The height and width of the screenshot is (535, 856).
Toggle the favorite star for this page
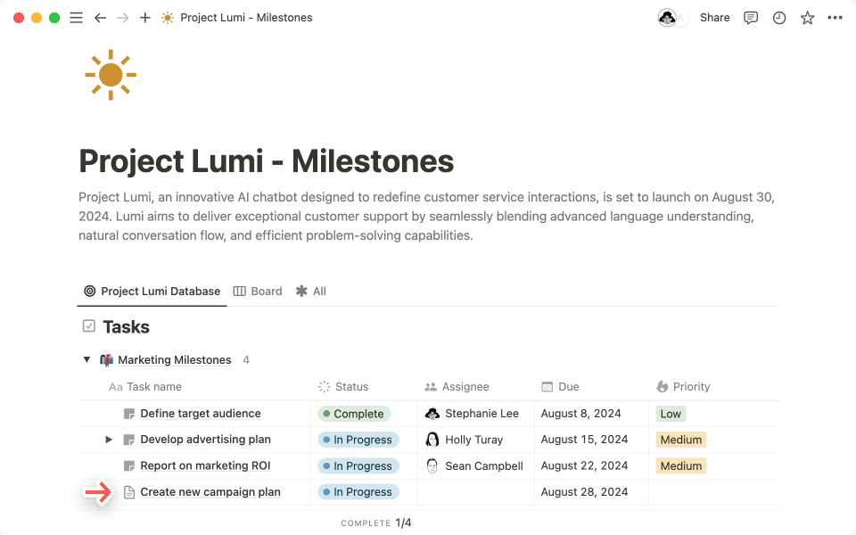click(807, 17)
